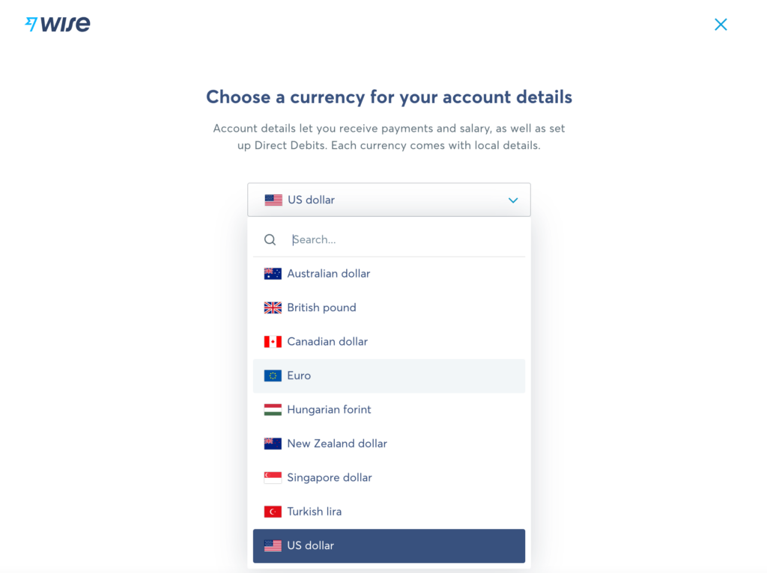Click the EU flag icon
This screenshot has height=573, width=767.
coord(273,376)
